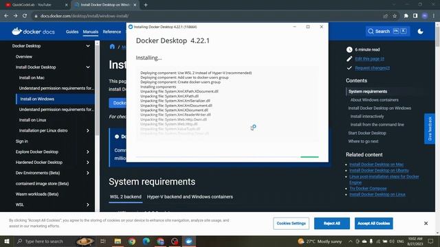Click Edit this page link
440x247 pixels.
369,59
